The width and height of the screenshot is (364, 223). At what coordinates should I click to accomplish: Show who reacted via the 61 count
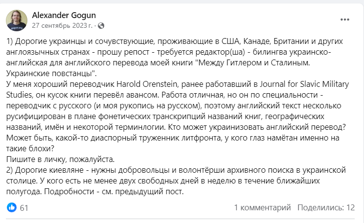(24, 208)
